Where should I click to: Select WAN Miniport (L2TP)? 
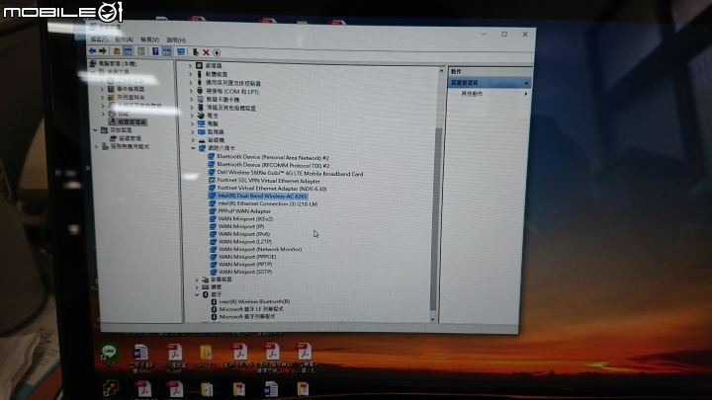pos(245,242)
